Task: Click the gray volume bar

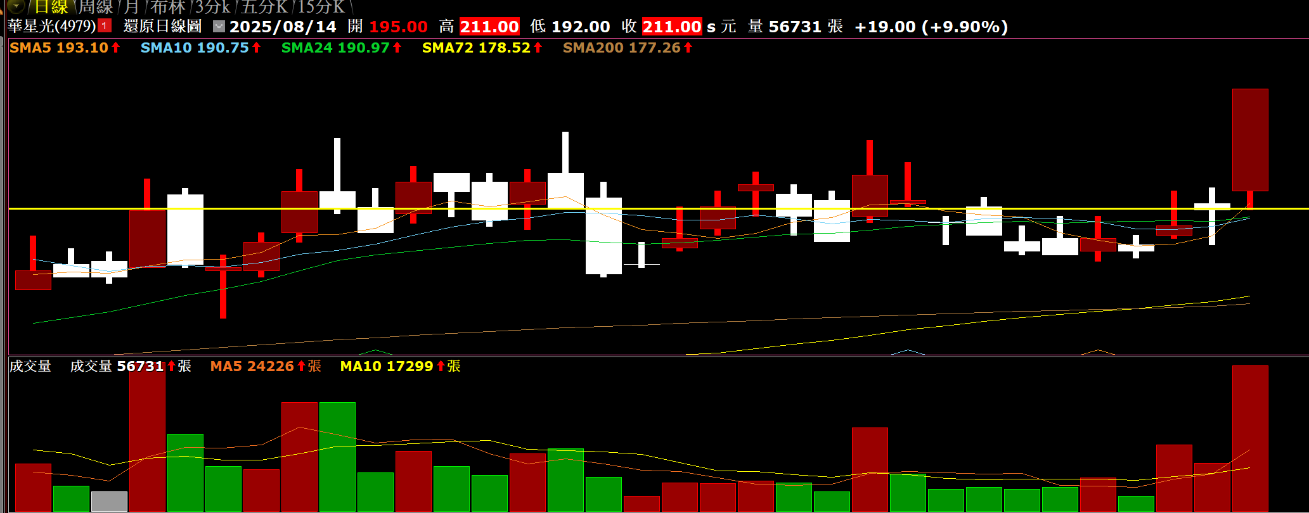Action: pyautogui.click(x=109, y=501)
